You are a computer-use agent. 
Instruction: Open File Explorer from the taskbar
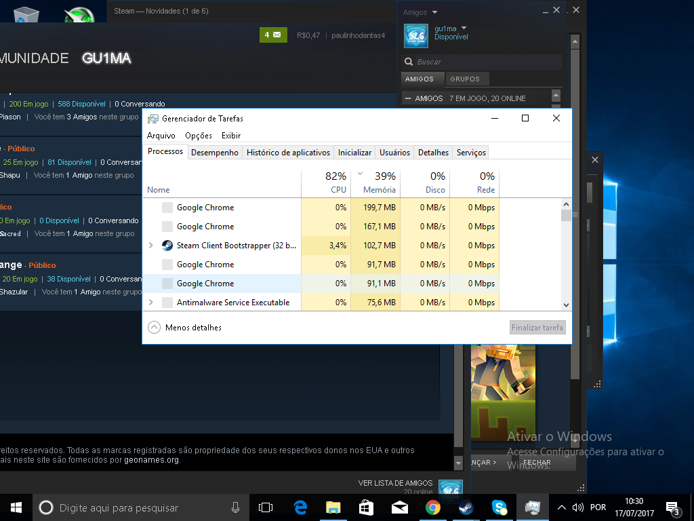pos(333,507)
